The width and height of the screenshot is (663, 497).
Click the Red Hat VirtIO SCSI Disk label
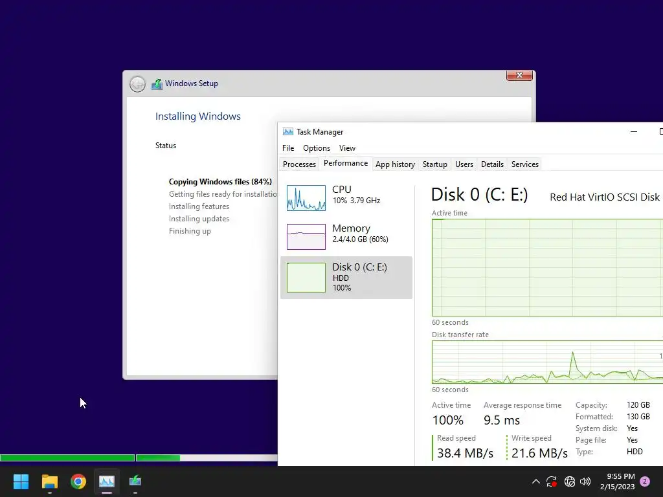(x=605, y=197)
